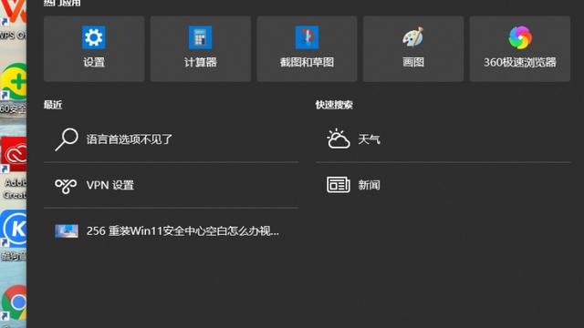Select 天气 quick search
This screenshot has height=328, width=584.
pyautogui.click(x=443, y=139)
